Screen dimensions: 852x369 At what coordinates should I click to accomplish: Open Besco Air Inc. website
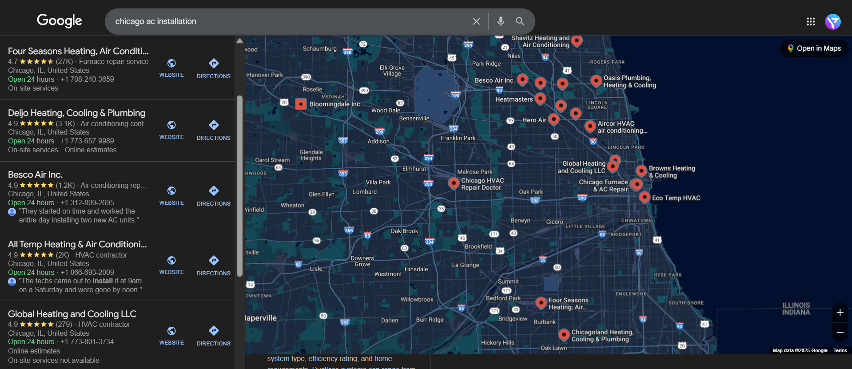pos(171,196)
